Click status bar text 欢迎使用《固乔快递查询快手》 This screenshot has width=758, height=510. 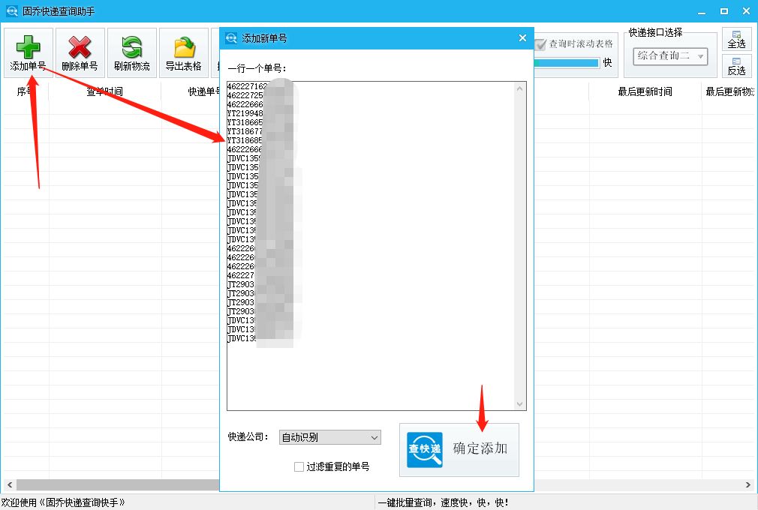63,502
